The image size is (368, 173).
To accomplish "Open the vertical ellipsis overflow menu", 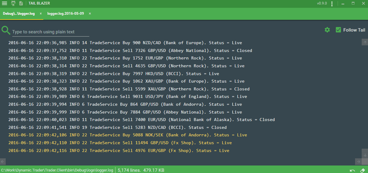I will (x=332, y=4).
